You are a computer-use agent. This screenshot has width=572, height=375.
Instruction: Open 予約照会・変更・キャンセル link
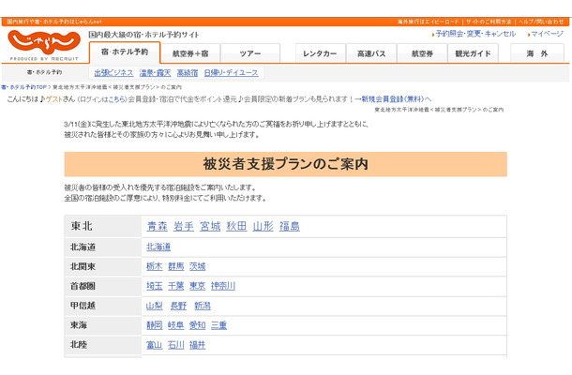[x=475, y=34]
